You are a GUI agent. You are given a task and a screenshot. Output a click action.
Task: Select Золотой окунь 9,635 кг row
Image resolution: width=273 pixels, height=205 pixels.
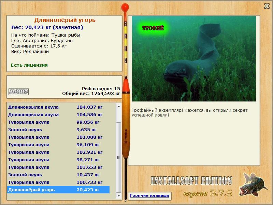(x=58, y=130)
